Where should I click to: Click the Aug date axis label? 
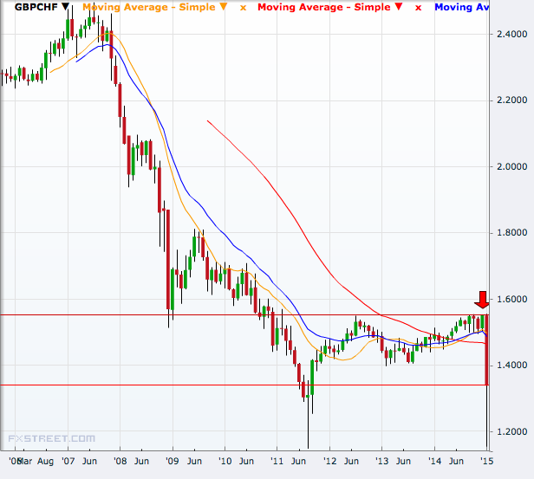[46, 462]
